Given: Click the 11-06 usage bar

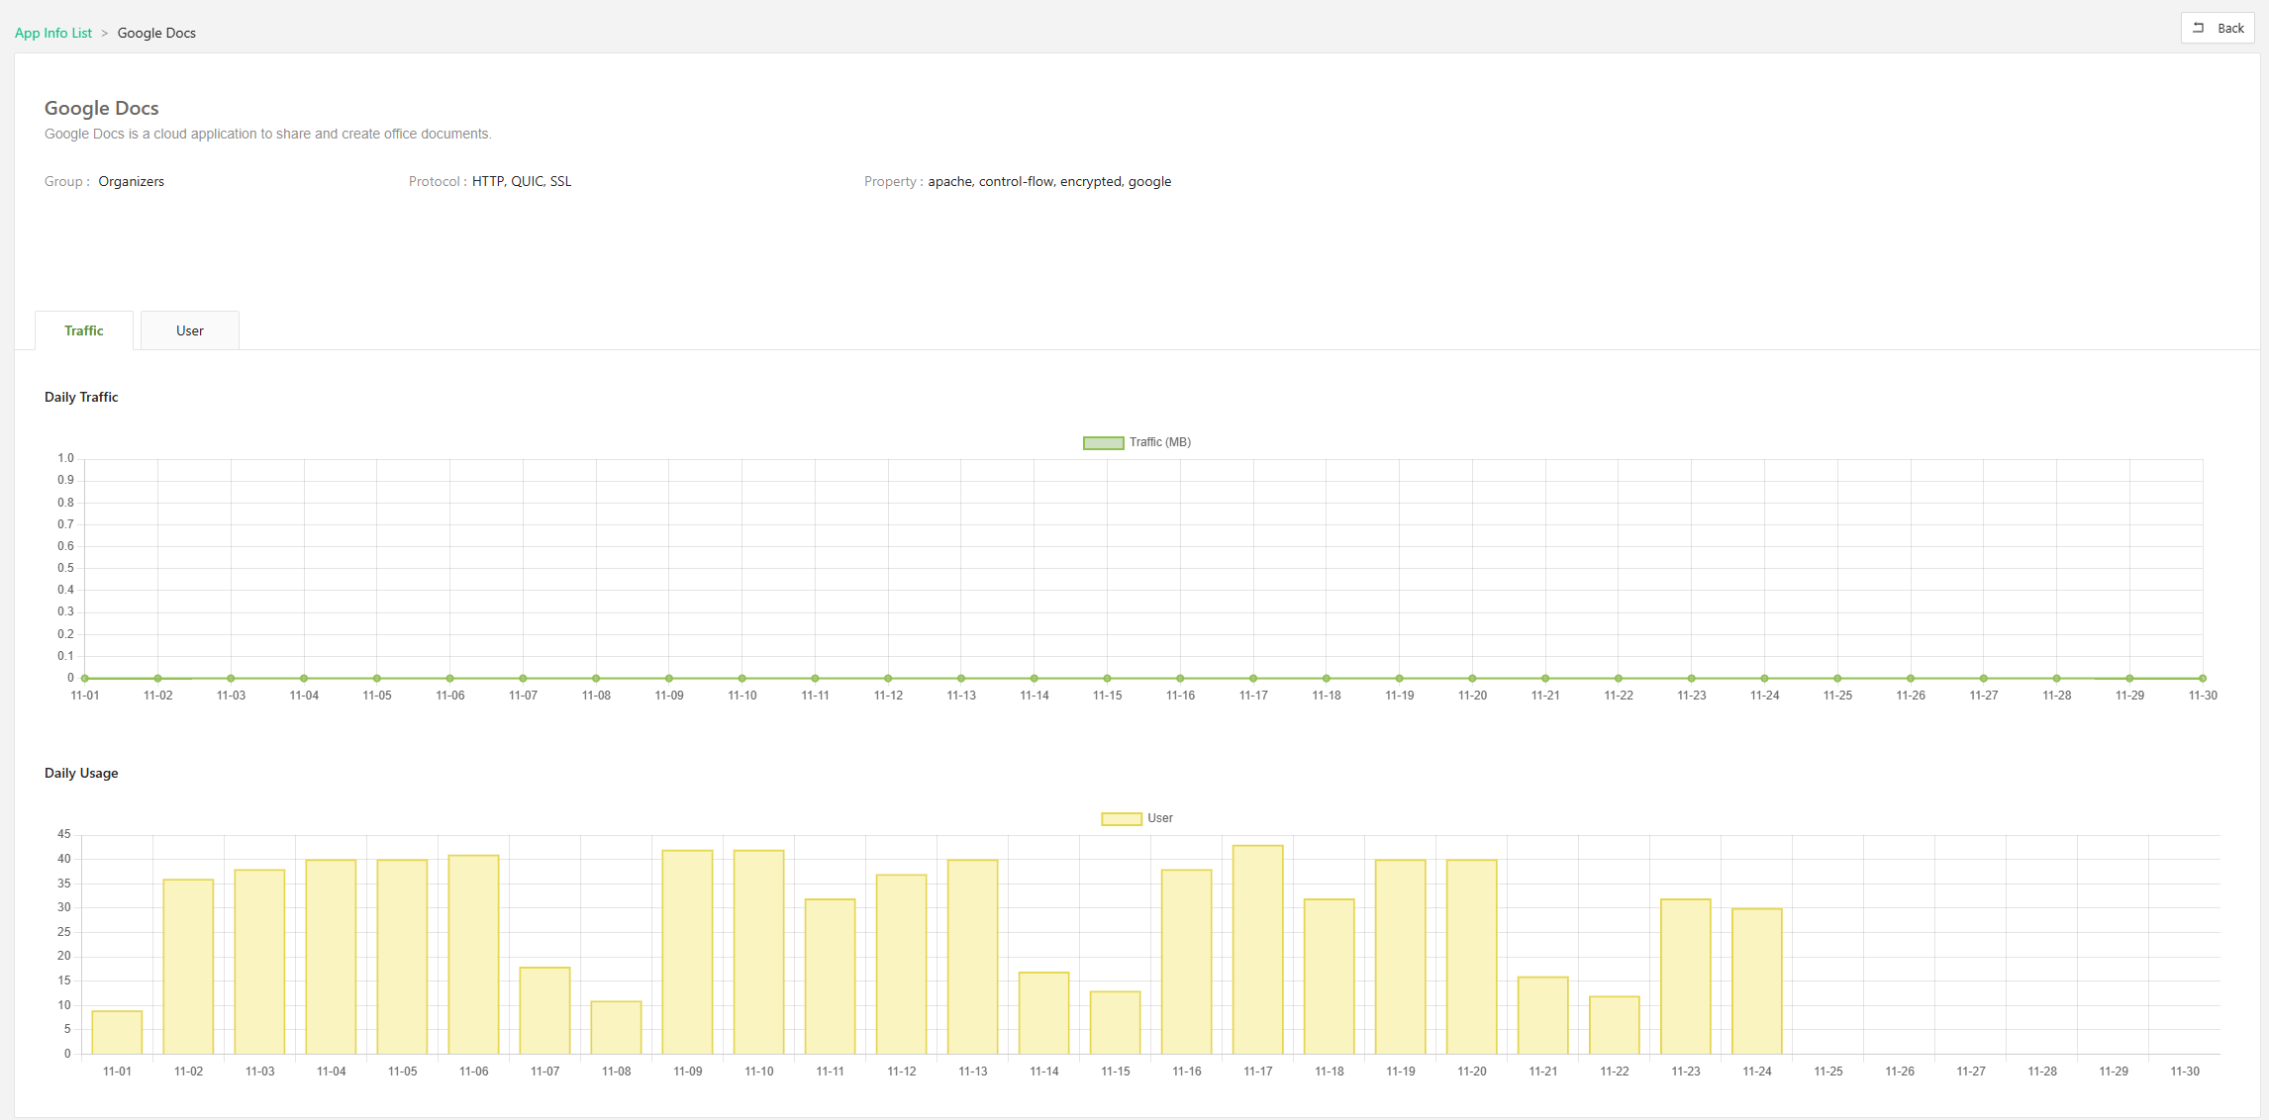Looking at the screenshot, I should tap(473, 954).
